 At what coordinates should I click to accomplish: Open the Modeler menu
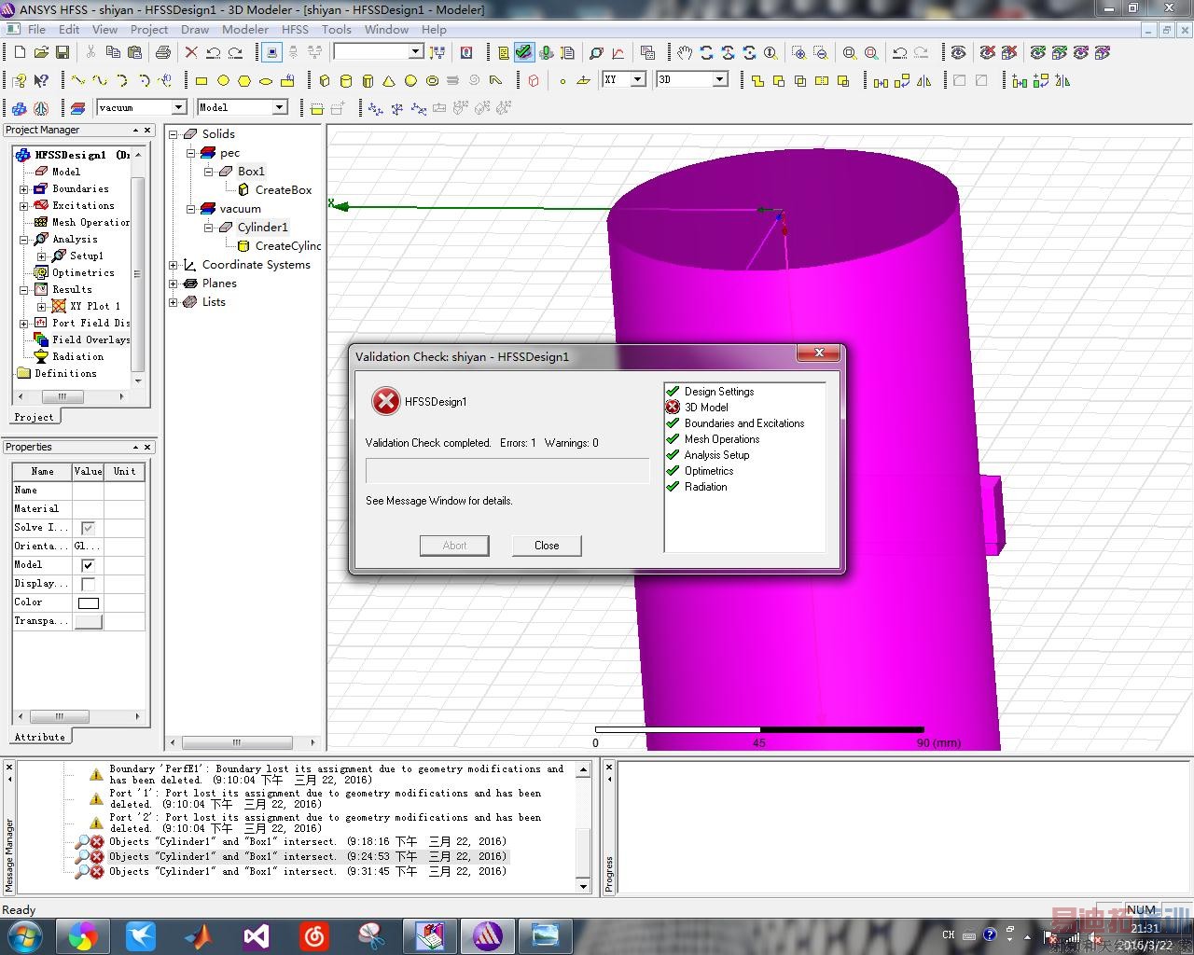pos(245,29)
